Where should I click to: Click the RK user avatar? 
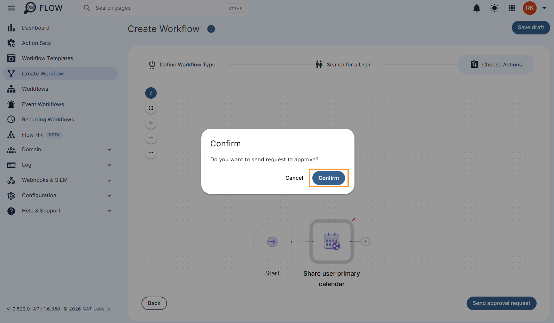(530, 8)
